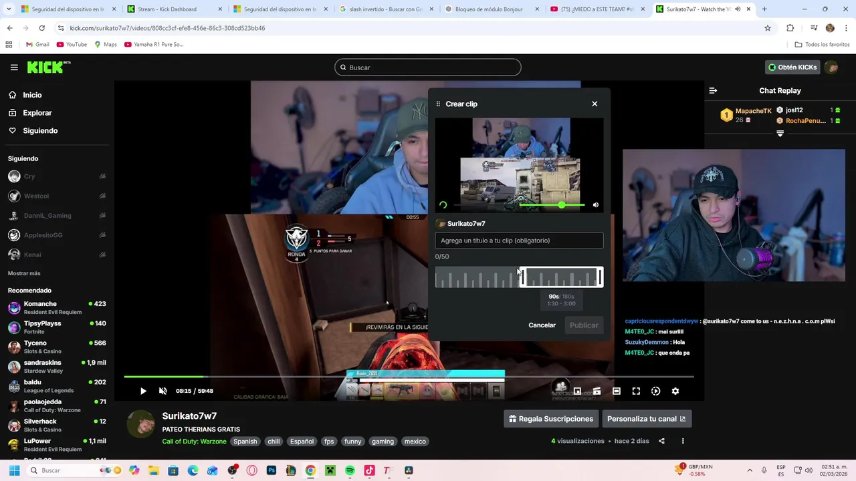
Task: Open the Spotify taskbar icon
Action: tap(350, 470)
